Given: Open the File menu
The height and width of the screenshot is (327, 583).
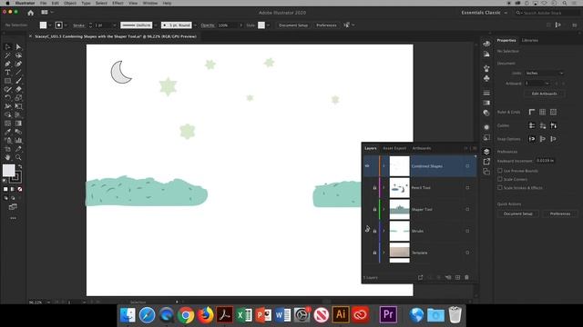Looking at the screenshot, I should click(x=44, y=3).
